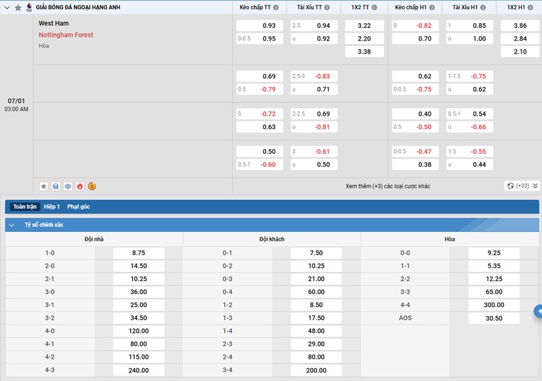The image size is (542, 381).
Task: Switch to the Phạt góc tab
Action: [79, 207]
